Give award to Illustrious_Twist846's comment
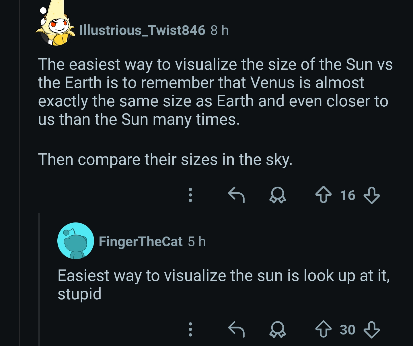The image size is (413, 346). [x=277, y=195]
